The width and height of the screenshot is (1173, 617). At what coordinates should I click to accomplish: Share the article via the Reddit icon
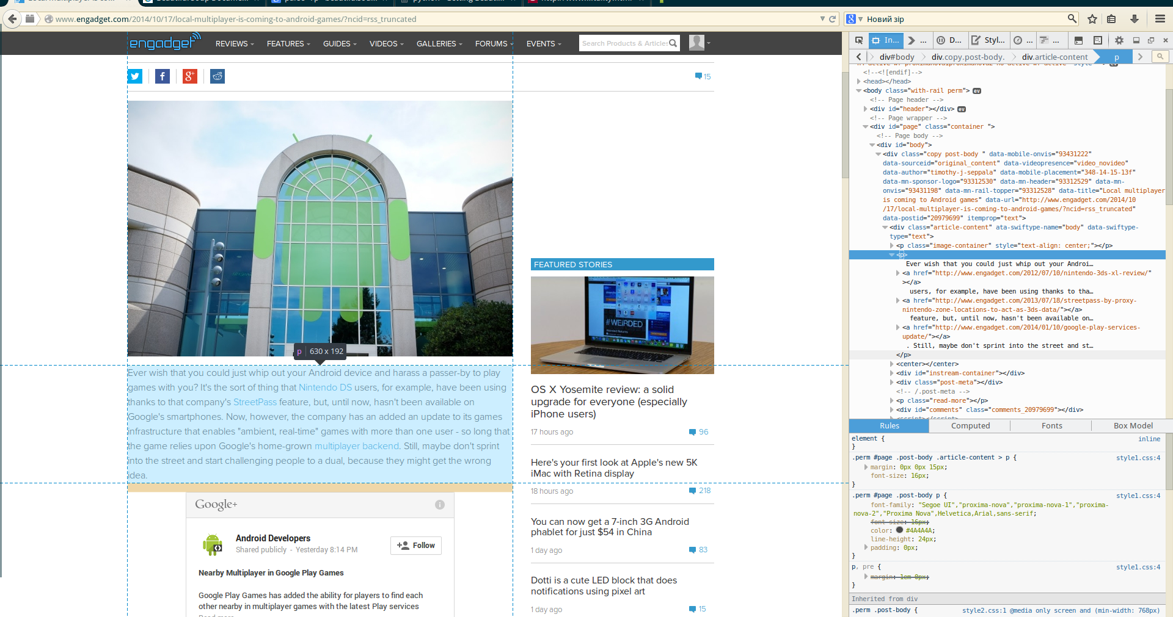click(217, 76)
